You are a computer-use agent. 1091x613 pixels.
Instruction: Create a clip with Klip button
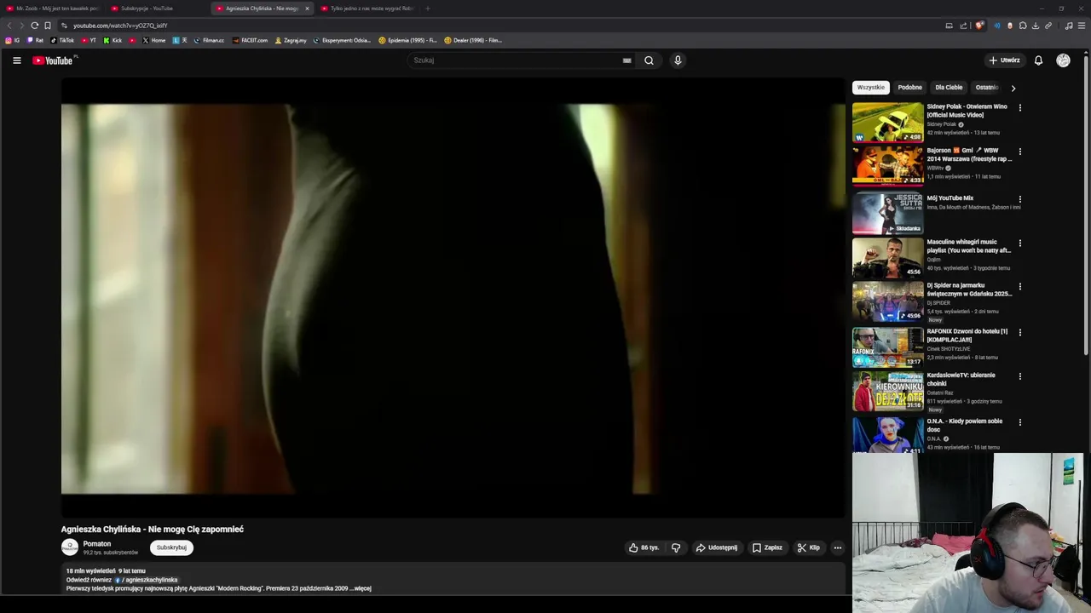point(808,547)
